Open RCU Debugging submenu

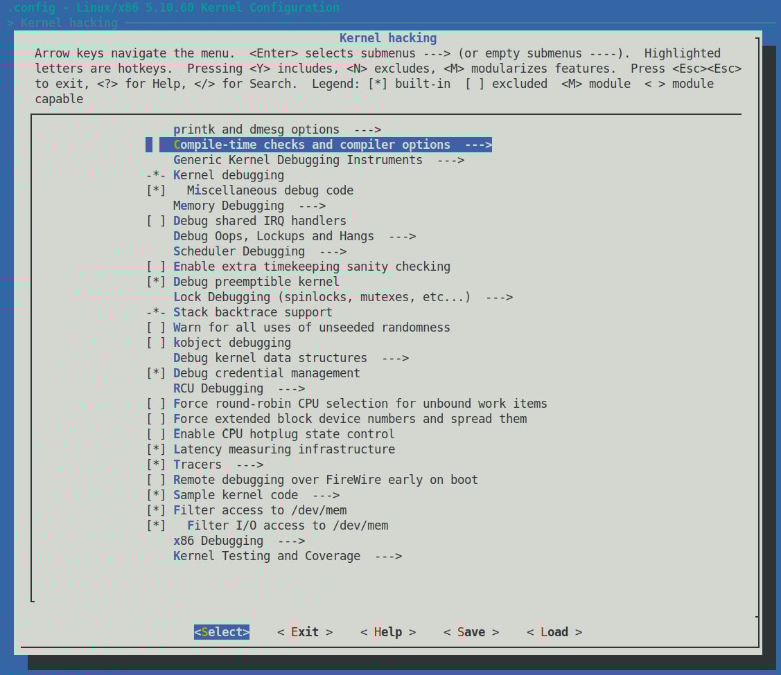[x=239, y=388]
